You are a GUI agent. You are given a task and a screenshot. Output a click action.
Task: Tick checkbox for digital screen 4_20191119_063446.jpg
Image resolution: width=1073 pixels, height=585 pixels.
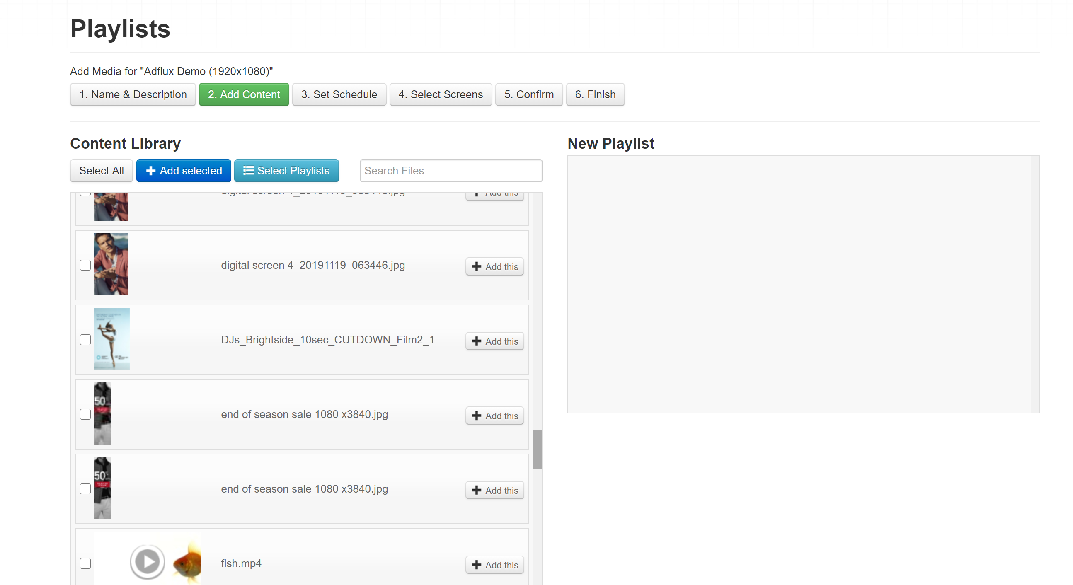[x=85, y=265]
